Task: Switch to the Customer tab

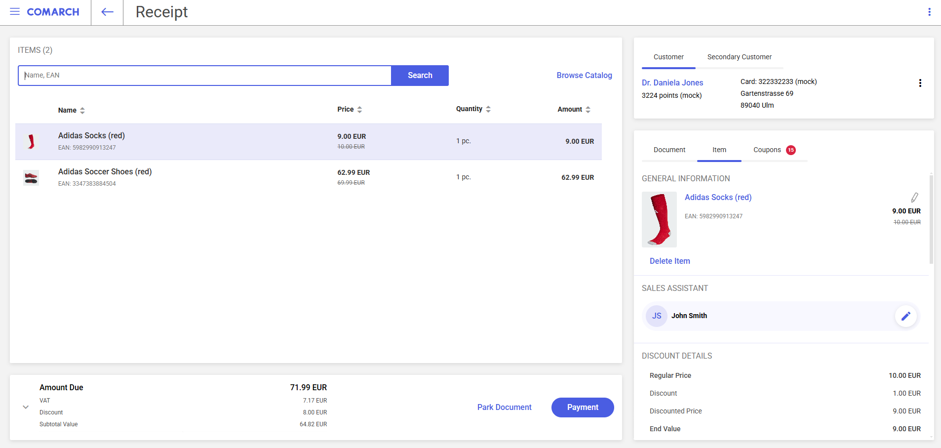Action: click(668, 57)
